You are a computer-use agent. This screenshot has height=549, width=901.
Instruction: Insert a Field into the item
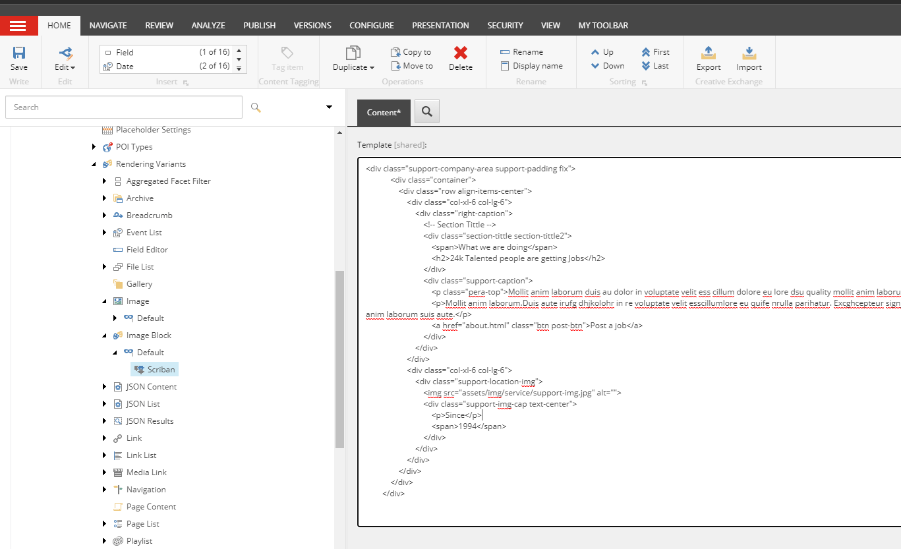tap(125, 52)
